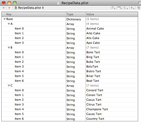141x125 pixels.
Task: Open the RecipeData.plist file history dropdown
Action: point(29,8)
